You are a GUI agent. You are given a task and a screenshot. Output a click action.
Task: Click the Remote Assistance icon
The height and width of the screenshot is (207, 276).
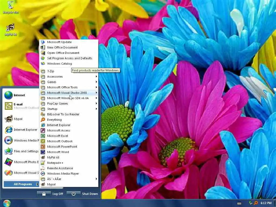43,168
